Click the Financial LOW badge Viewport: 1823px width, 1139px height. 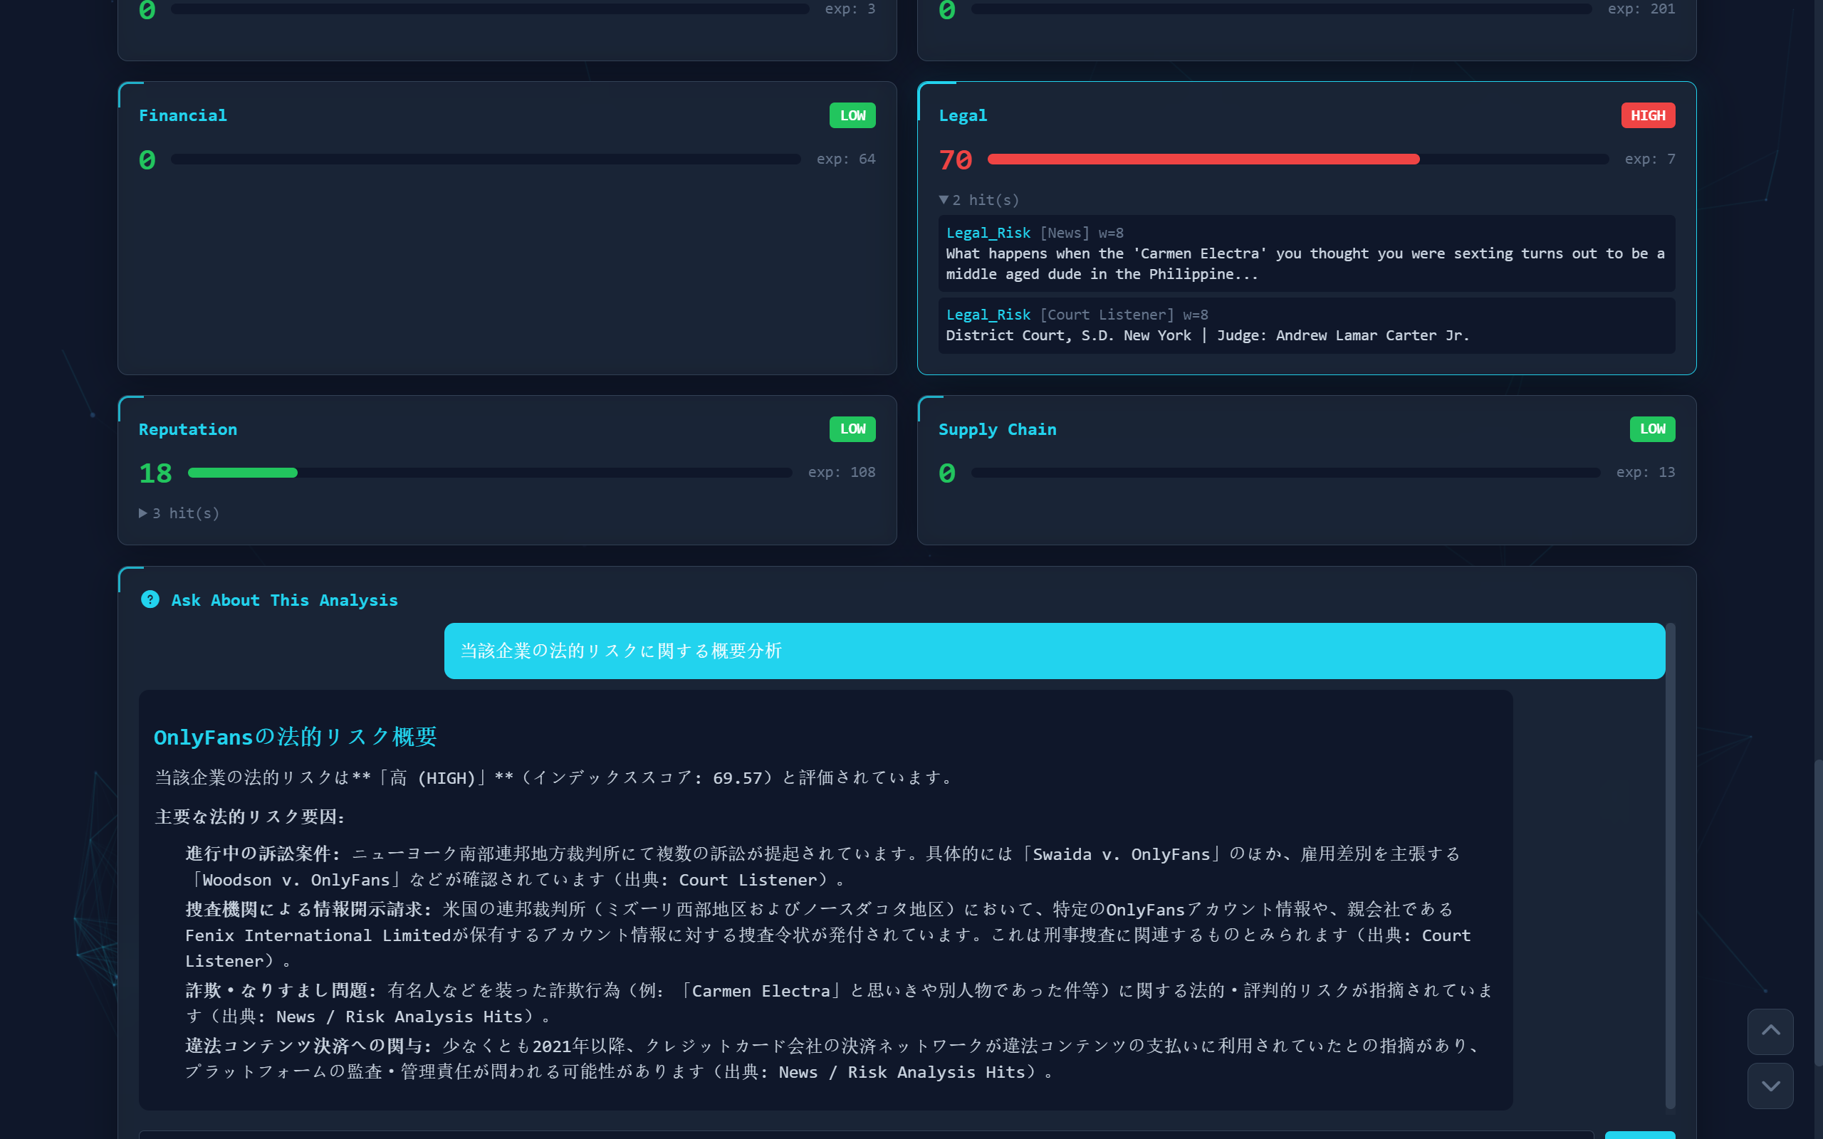pos(852,115)
